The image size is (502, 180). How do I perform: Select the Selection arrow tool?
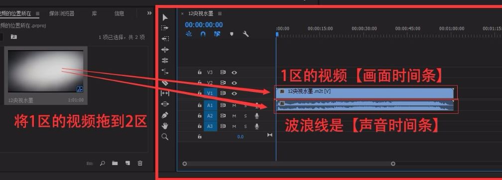pyautogui.click(x=165, y=17)
